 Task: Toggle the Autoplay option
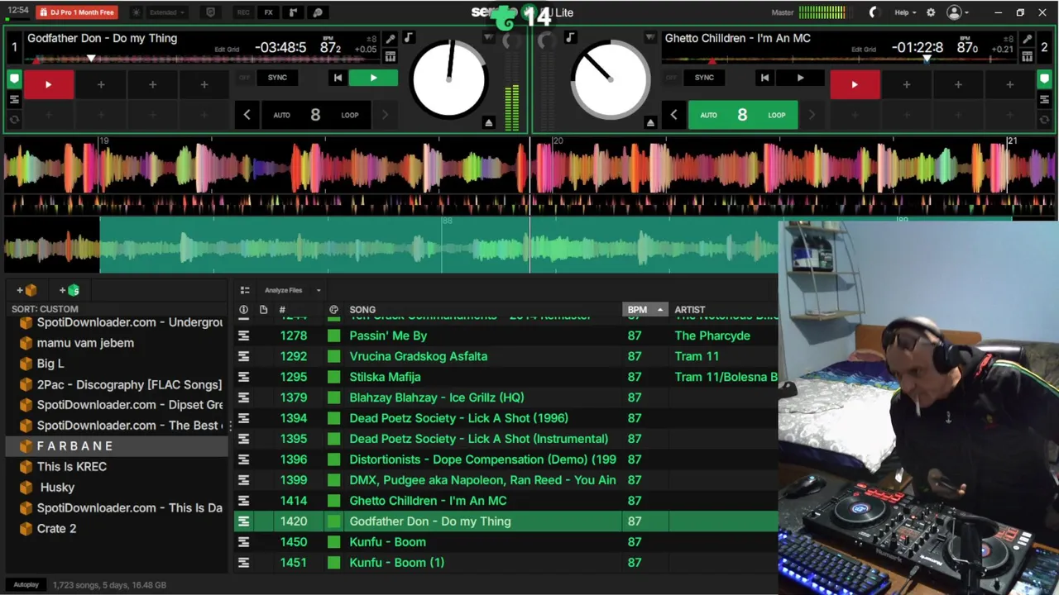click(26, 585)
